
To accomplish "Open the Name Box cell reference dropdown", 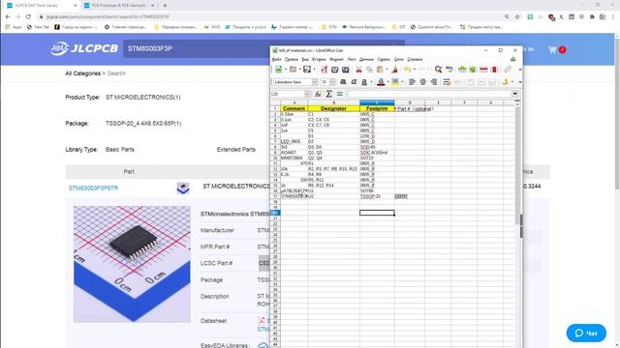I will point(307,94).
